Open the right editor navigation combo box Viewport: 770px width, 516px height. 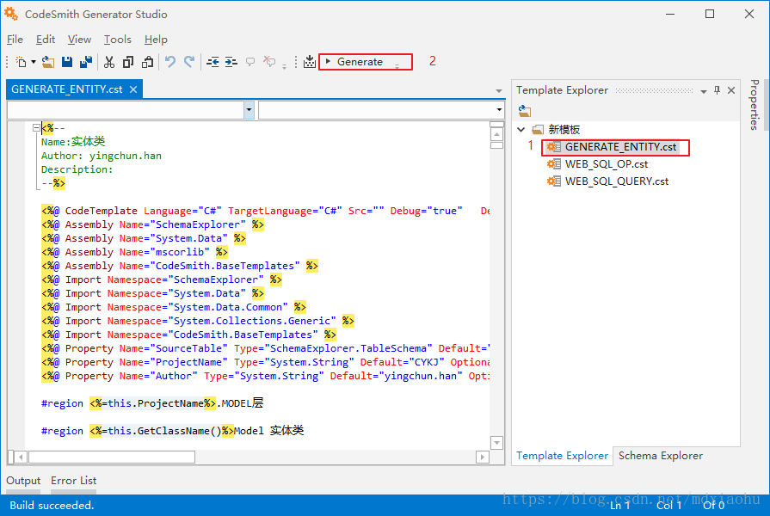tap(499, 109)
